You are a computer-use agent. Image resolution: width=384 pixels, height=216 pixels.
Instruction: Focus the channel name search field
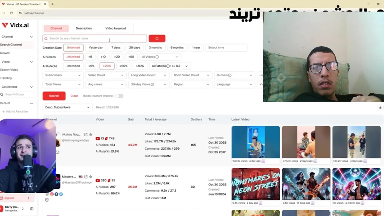(95, 38)
